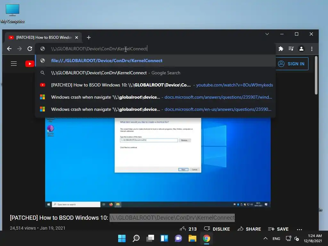This screenshot has width=328, height=246.
Task: Go back in Chrome
Action: tap(9, 49)
